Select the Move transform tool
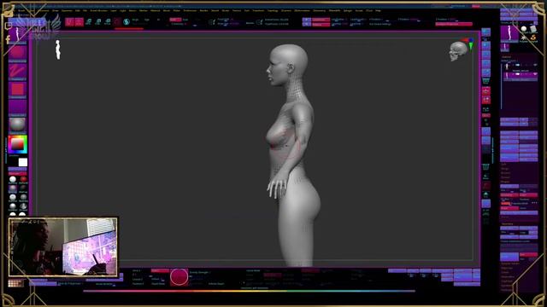 89,22
